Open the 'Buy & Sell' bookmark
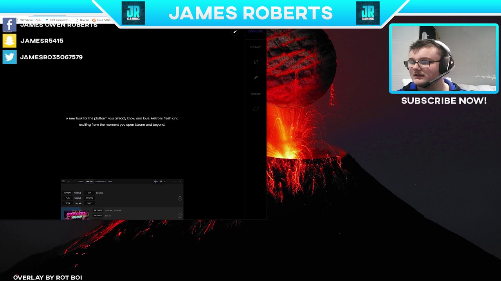This screenshot has width=501, height=281. coord(102,20)
